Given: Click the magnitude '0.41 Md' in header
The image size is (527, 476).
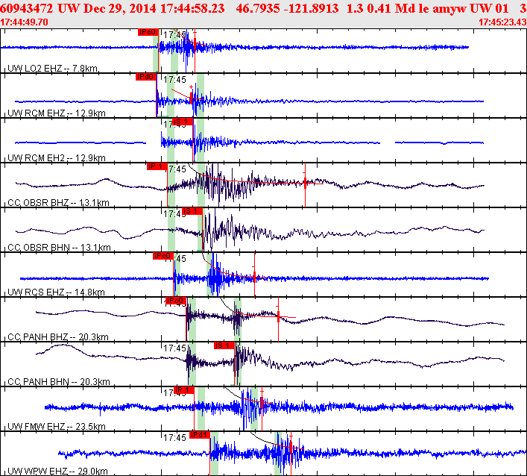Looking at the screenshot, I should pyautogui.click(x=391, y=8).
